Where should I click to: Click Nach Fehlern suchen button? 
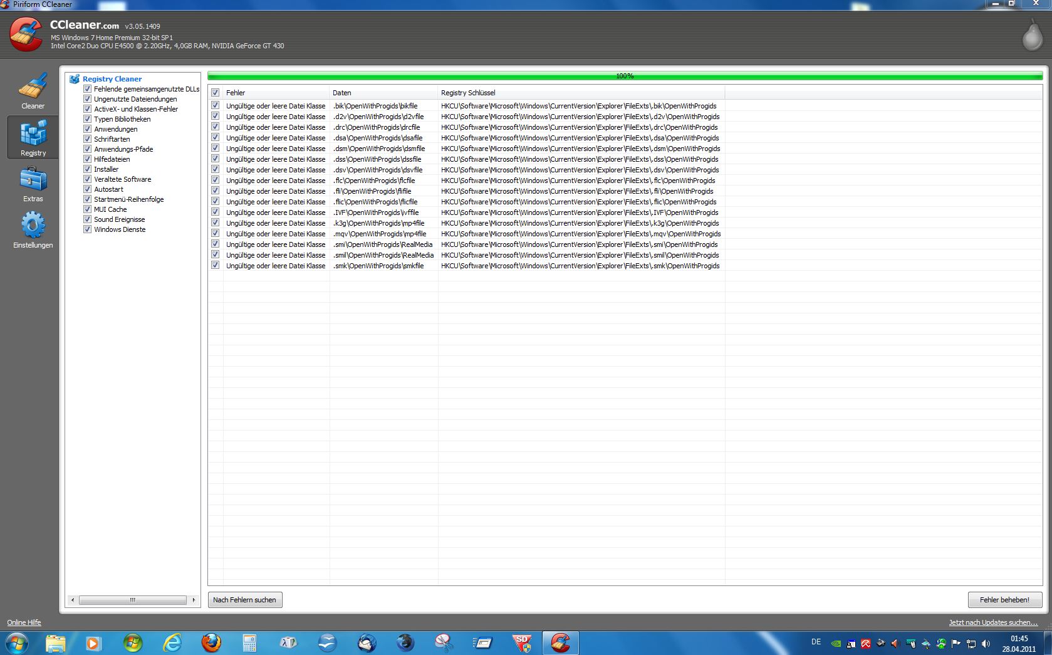coord(244,600)
